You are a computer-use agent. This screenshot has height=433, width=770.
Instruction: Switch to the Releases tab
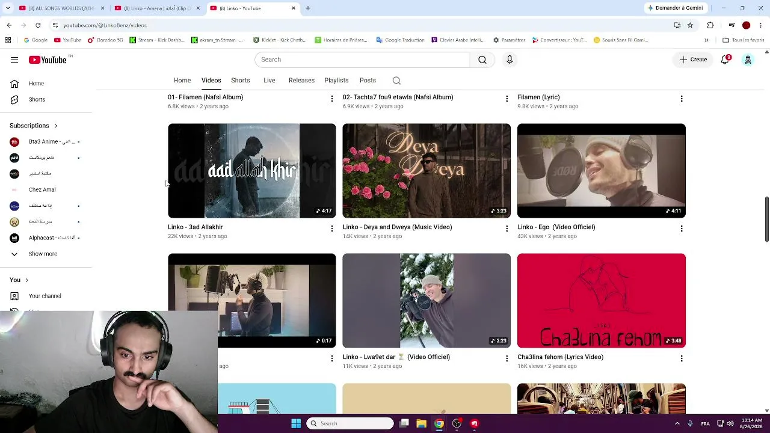point(301,81)
